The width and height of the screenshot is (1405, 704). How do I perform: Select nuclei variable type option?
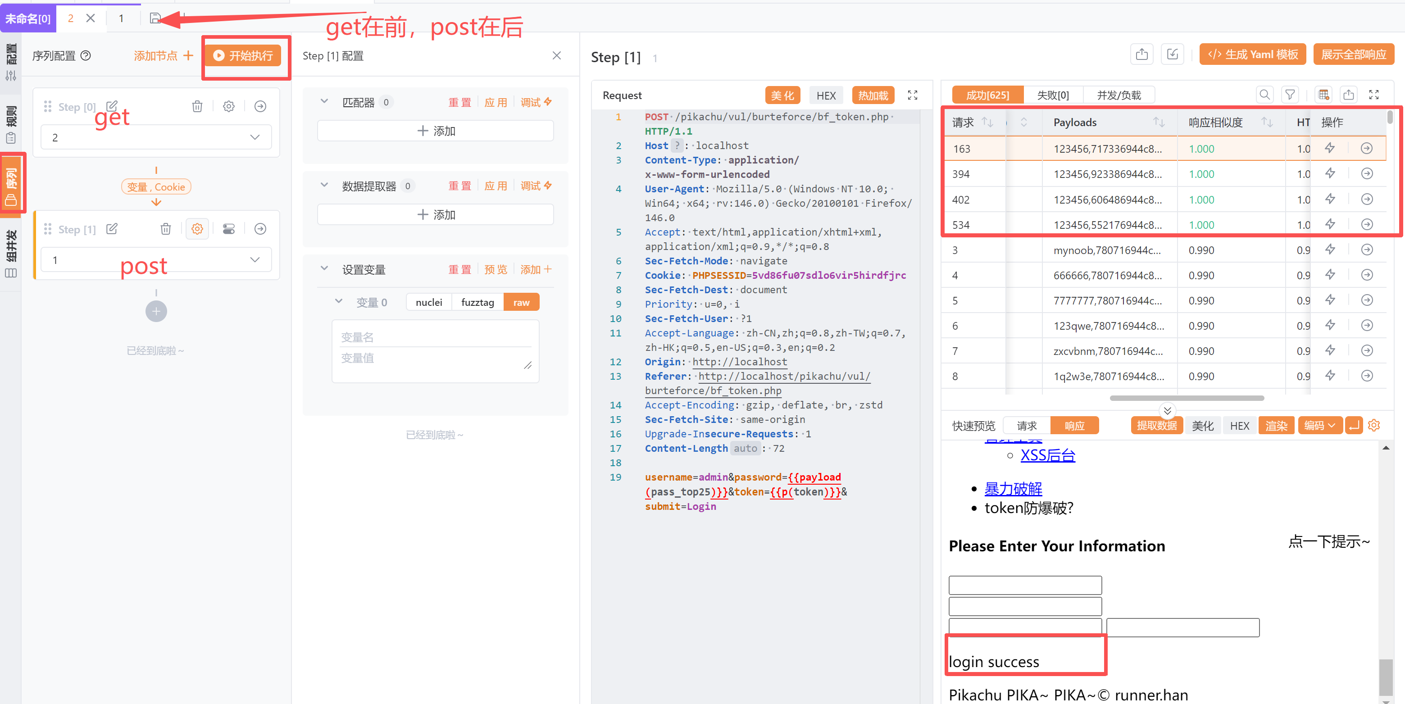[429, 302]
